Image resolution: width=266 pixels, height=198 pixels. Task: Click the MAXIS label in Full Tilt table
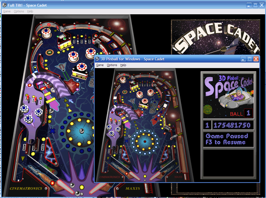pos(133,188)
